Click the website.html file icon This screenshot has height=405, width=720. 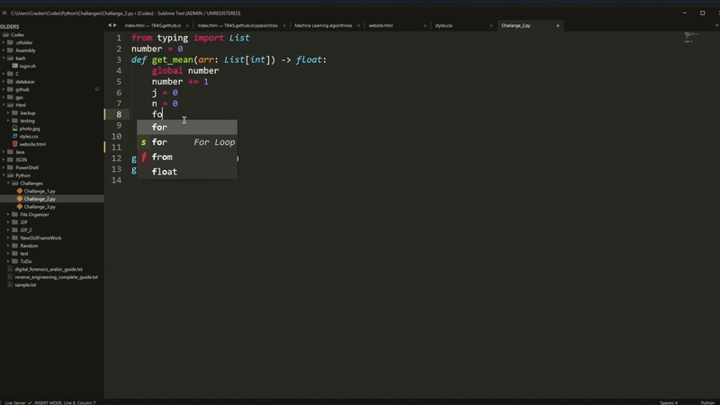pos(14,144)
